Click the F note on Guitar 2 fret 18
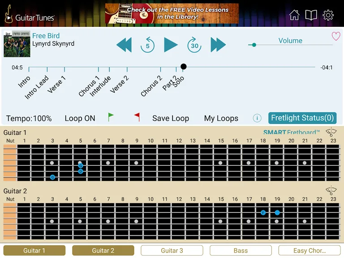The image size is (344, 258). coord(263,213)
